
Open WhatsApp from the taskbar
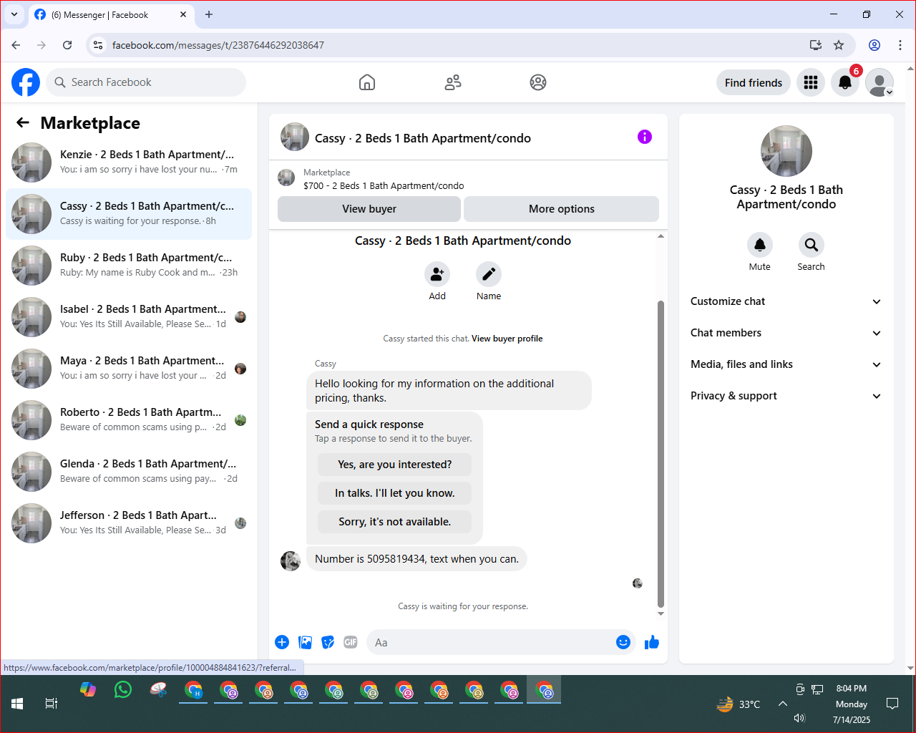(123, 690)
